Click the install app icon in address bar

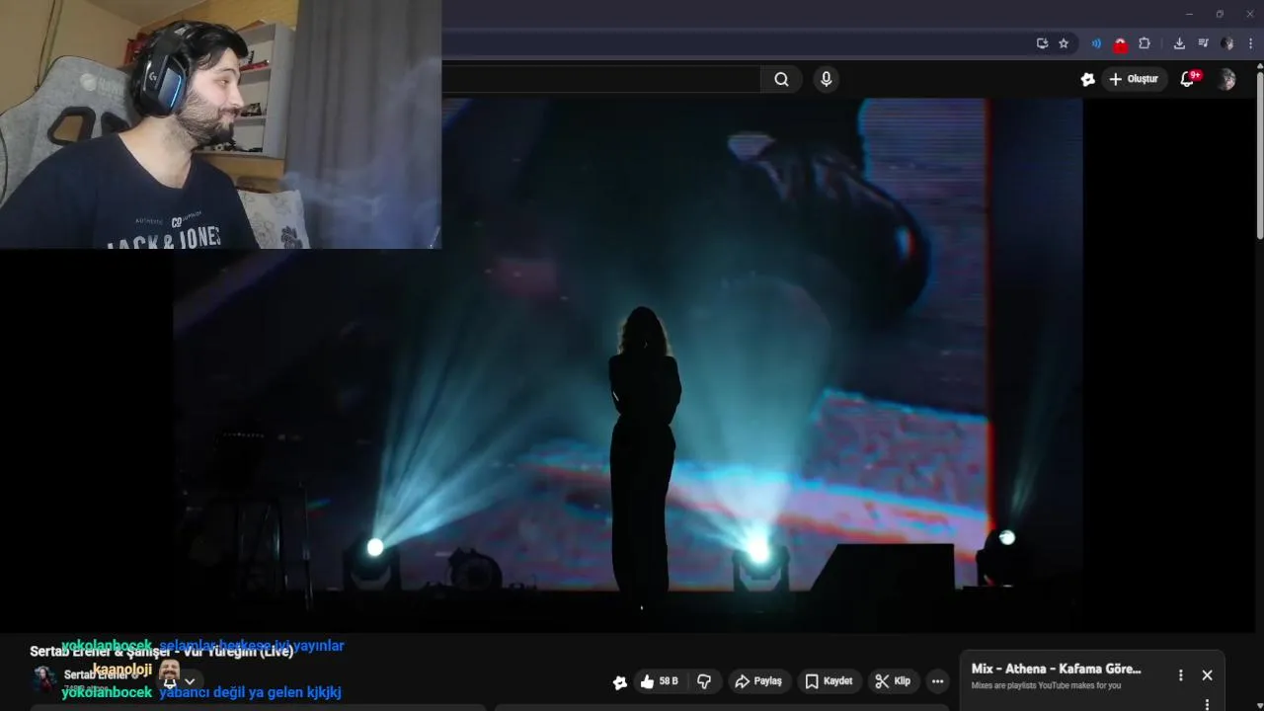point(1042,43)
